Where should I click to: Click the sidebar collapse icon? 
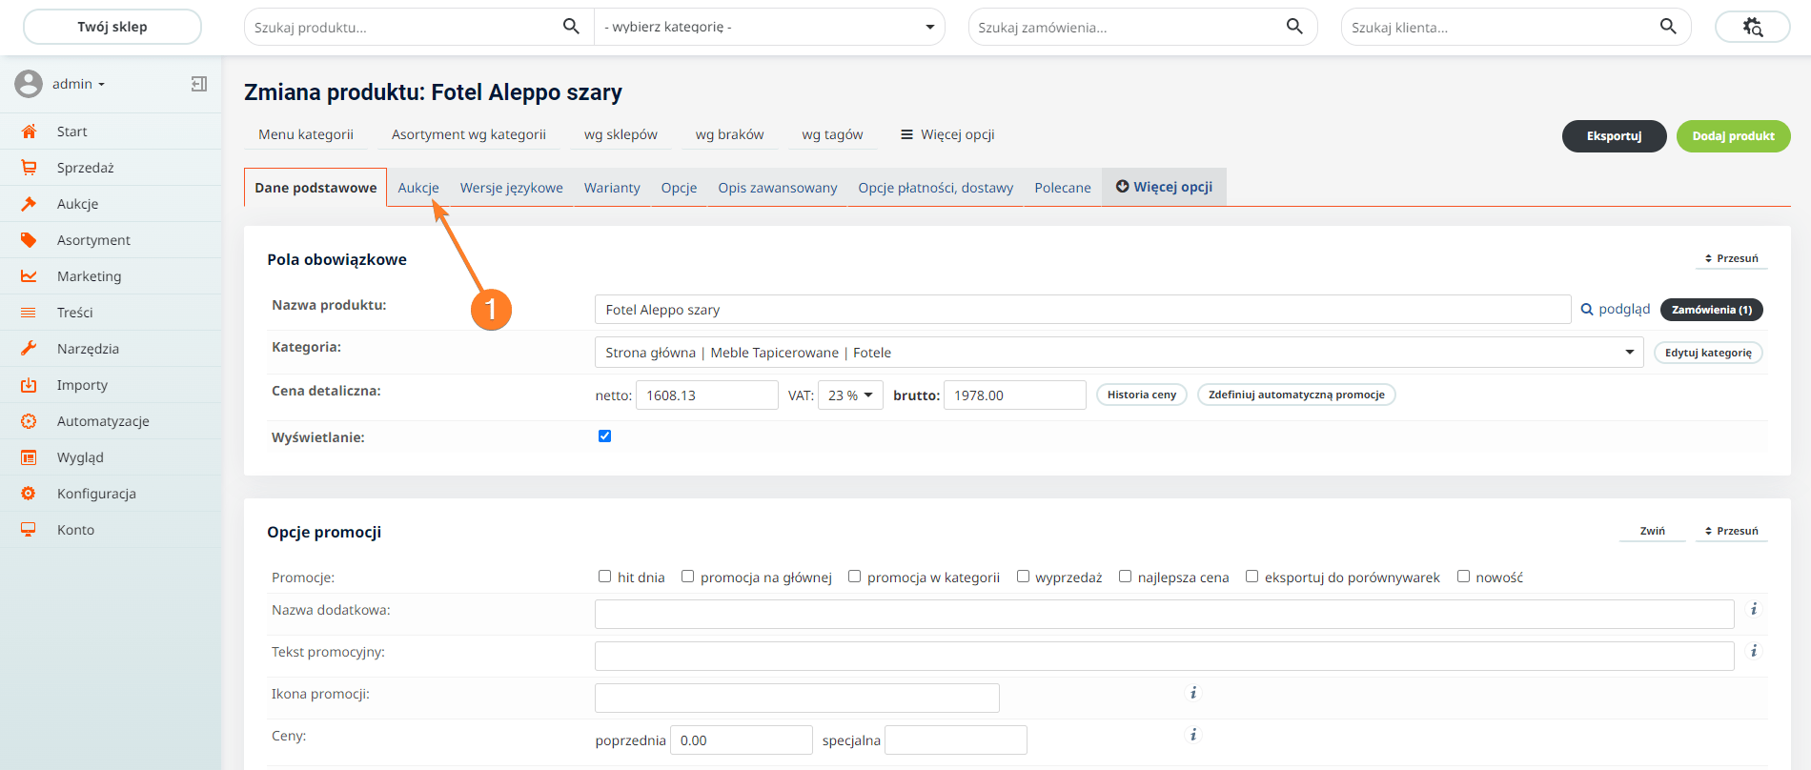click(x=198, y=84)
